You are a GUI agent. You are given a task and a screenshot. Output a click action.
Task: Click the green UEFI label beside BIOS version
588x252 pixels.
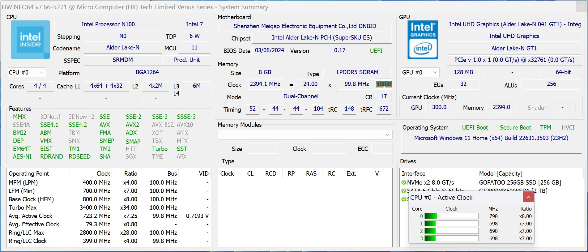376,51
